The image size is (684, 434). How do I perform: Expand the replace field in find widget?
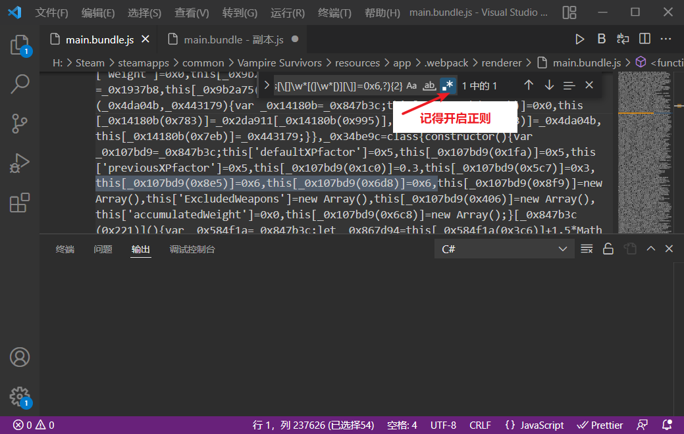click(x=267, y=85)
